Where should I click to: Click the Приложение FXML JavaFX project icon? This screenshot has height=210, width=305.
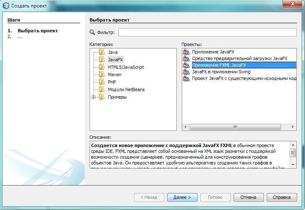point(186,65)
